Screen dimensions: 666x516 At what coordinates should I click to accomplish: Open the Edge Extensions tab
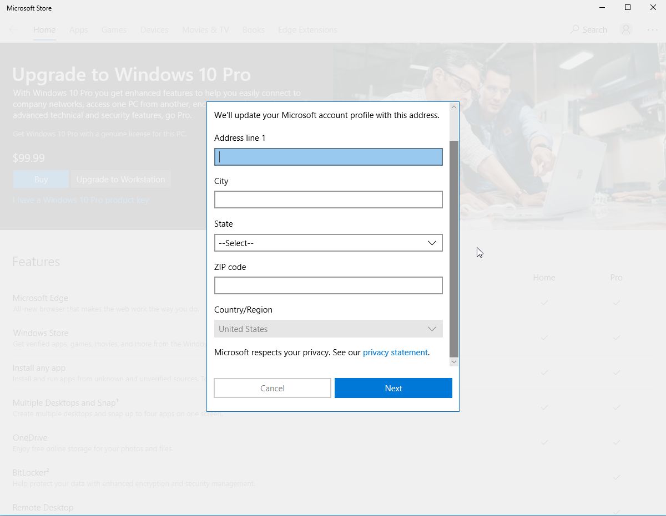(307, 30)
